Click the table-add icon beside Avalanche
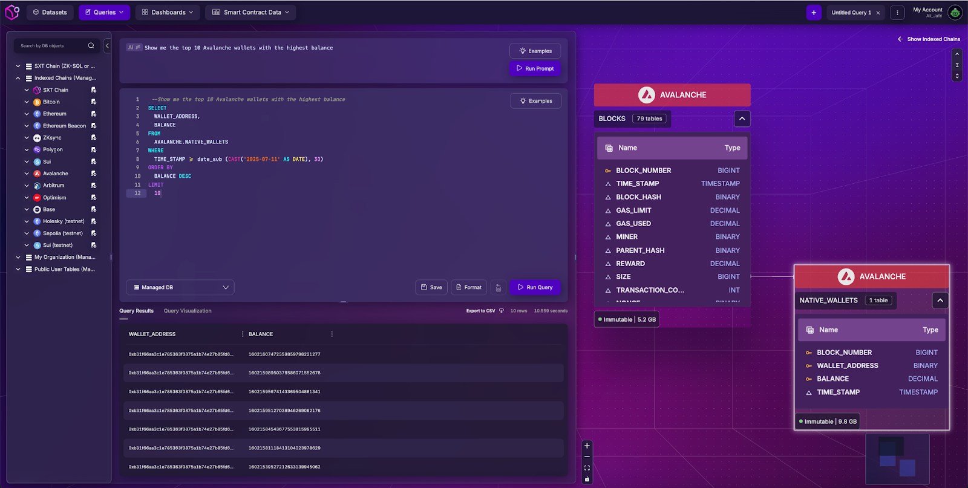 (x=93, y=174)
